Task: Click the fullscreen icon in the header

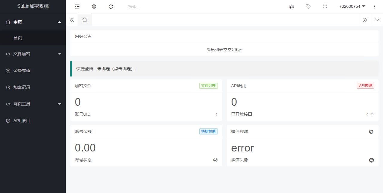Action: [325, 6]
